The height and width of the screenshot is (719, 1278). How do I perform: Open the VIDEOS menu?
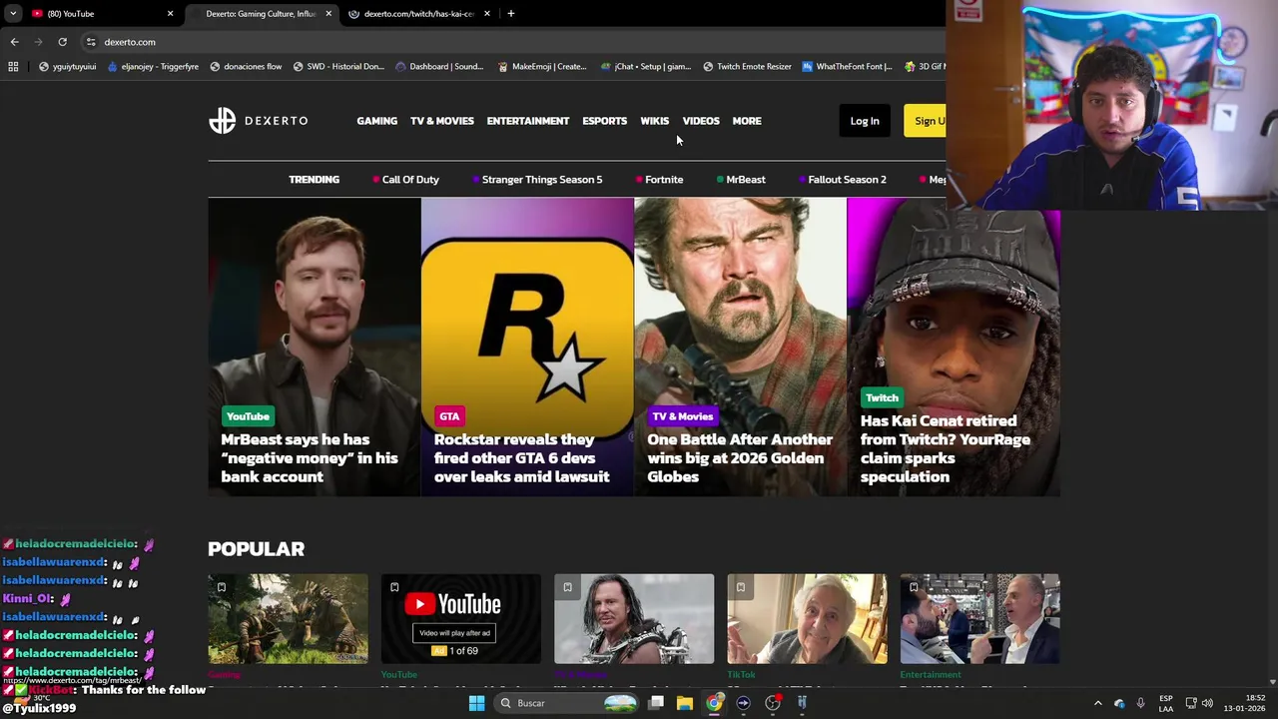point(700,121)
